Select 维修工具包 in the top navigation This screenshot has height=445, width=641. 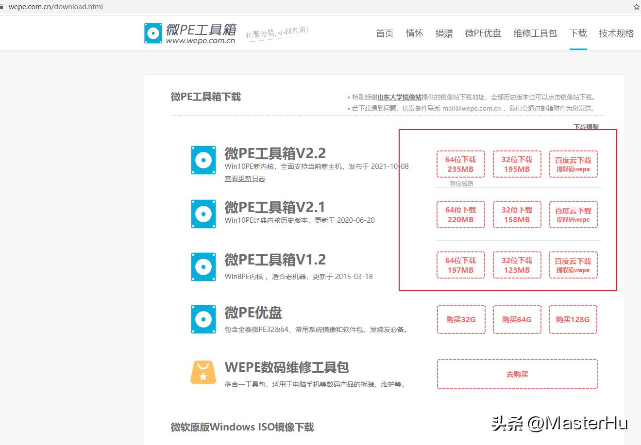(535, 33)
